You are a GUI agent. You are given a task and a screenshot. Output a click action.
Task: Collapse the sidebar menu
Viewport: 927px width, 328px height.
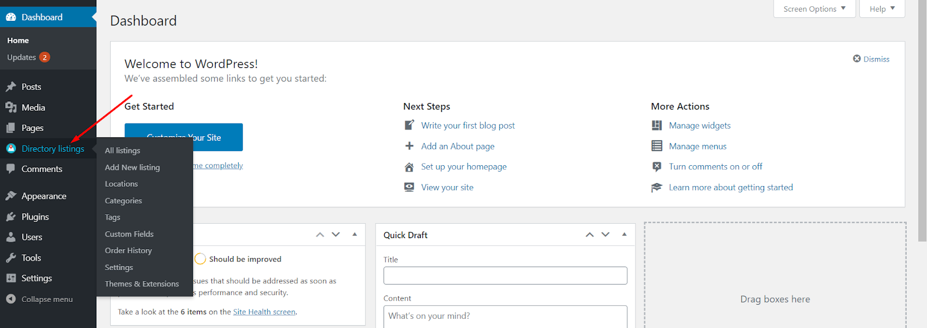39,299
